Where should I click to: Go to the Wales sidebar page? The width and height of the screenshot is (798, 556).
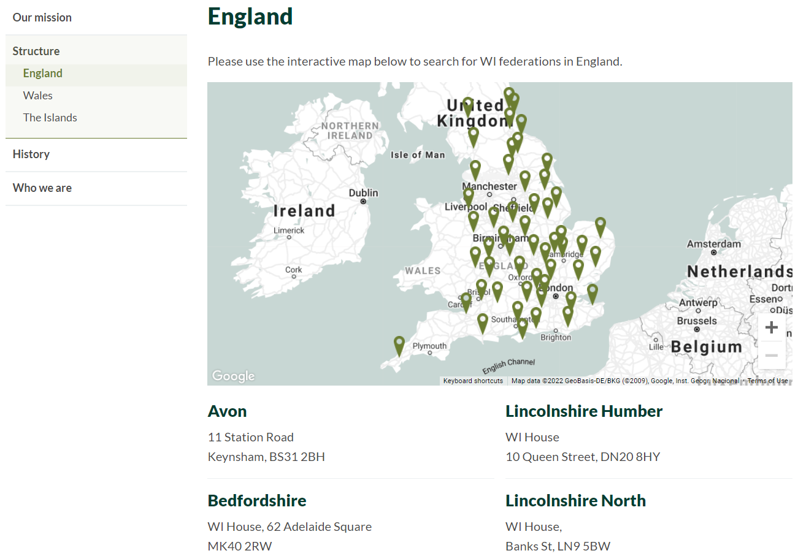pos(38,95)
